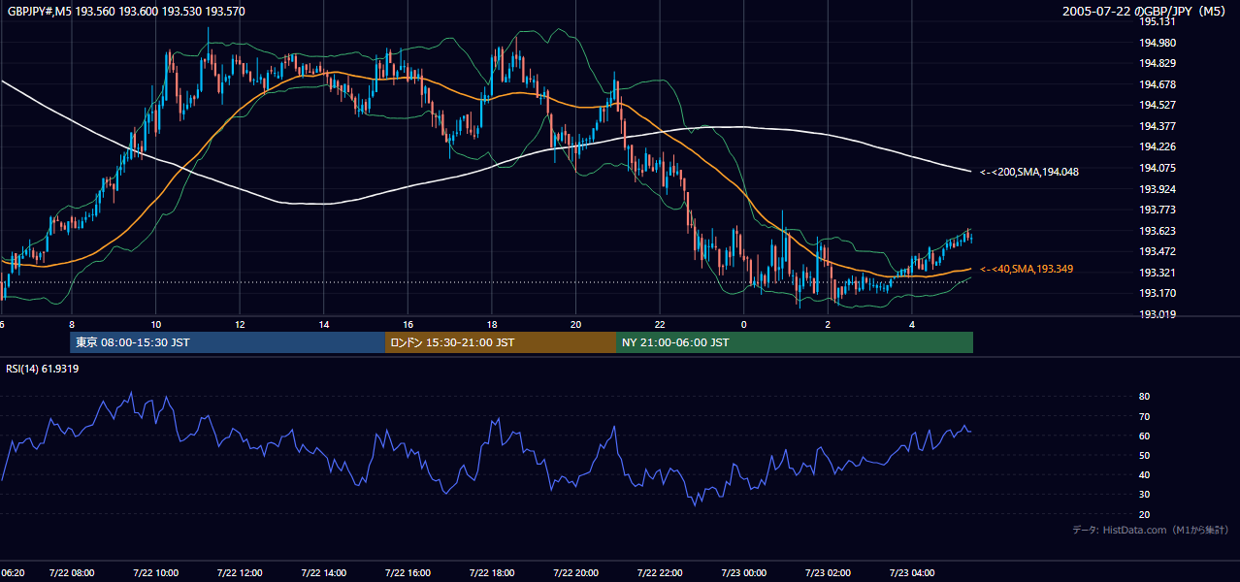1240x582 pixels.
Task: Select the NY 21:00-06:00 JST session bar
Action: coord(795,342)
